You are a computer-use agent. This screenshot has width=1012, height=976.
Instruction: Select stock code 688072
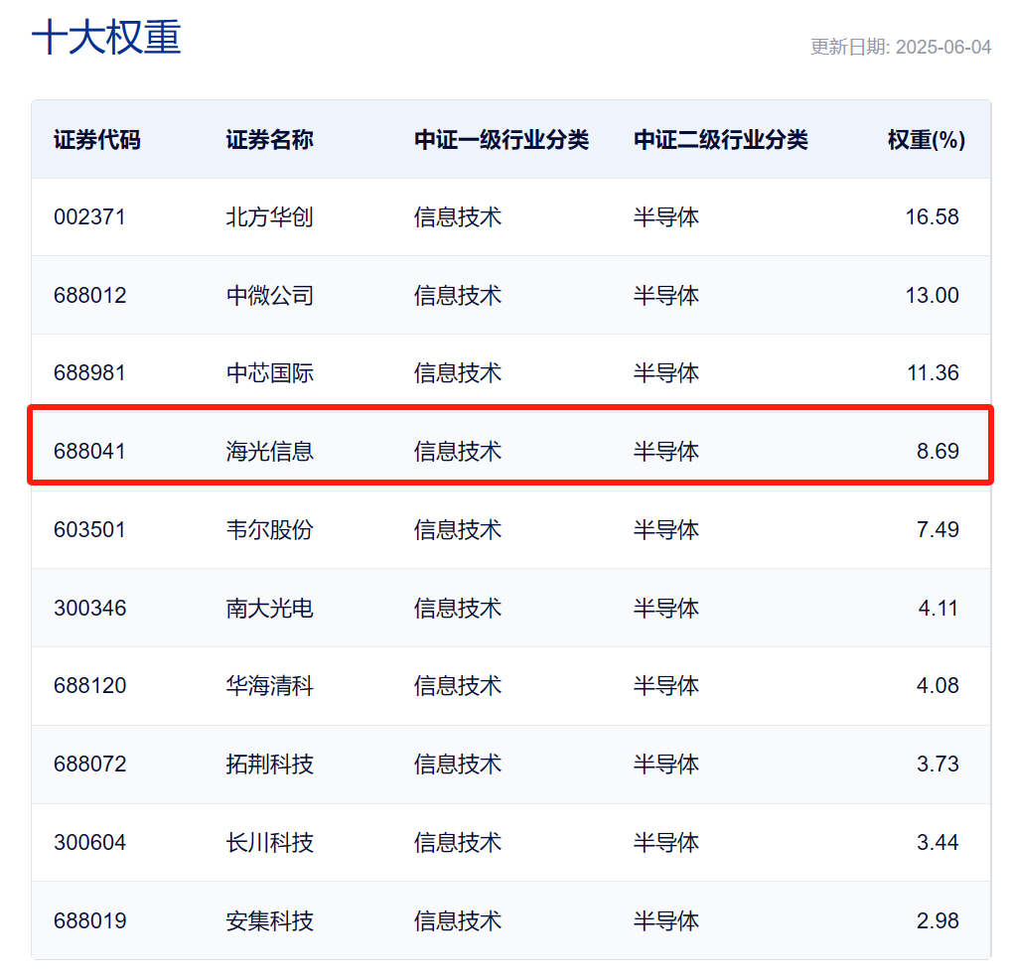click(x=89, y=764)
